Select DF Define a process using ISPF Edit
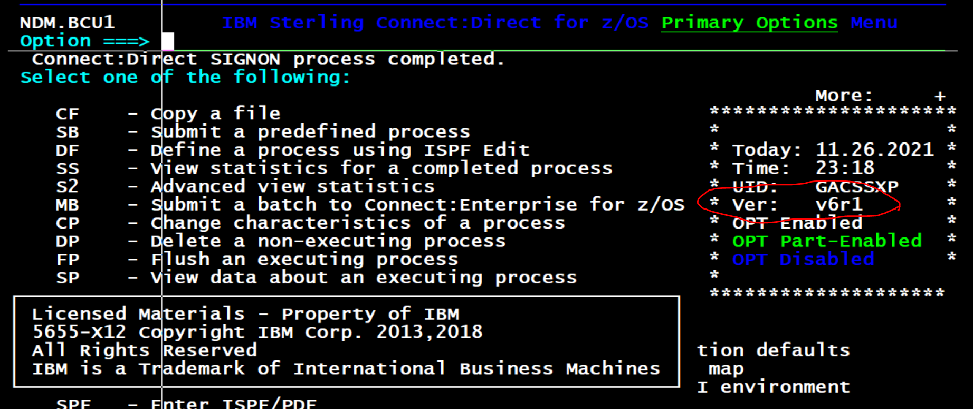The image size is (973, 409). pos(67,150)
